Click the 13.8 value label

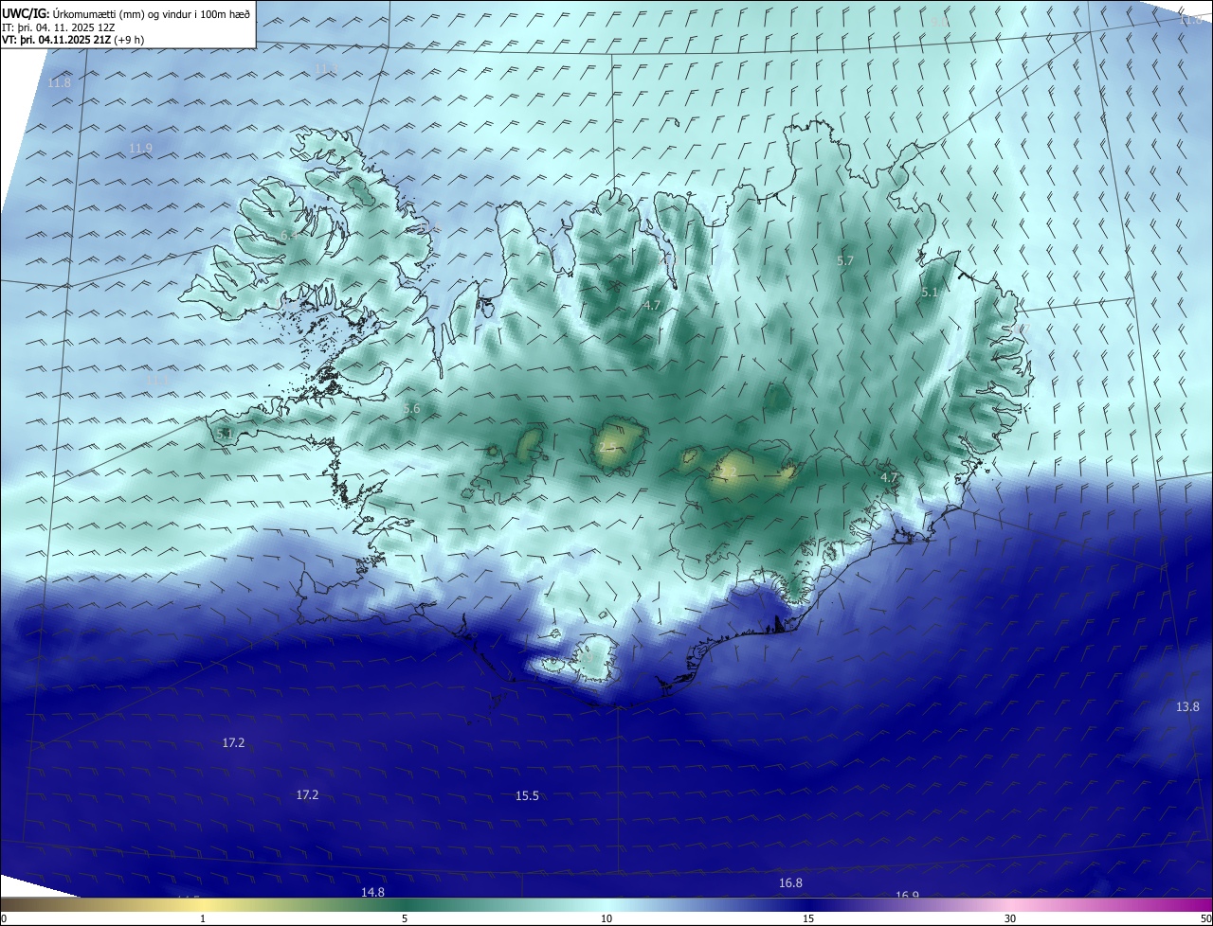coord(1187,707)
